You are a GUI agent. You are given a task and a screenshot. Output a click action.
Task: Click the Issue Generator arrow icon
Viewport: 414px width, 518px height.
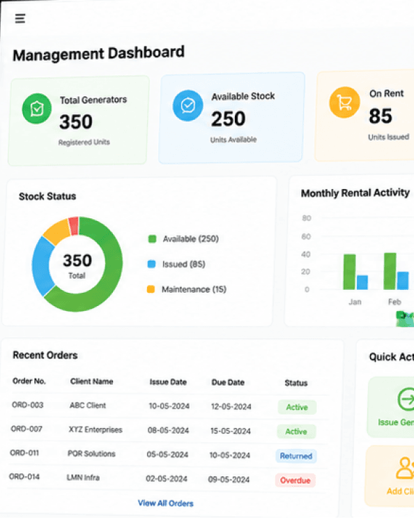[x=406, y=399]
